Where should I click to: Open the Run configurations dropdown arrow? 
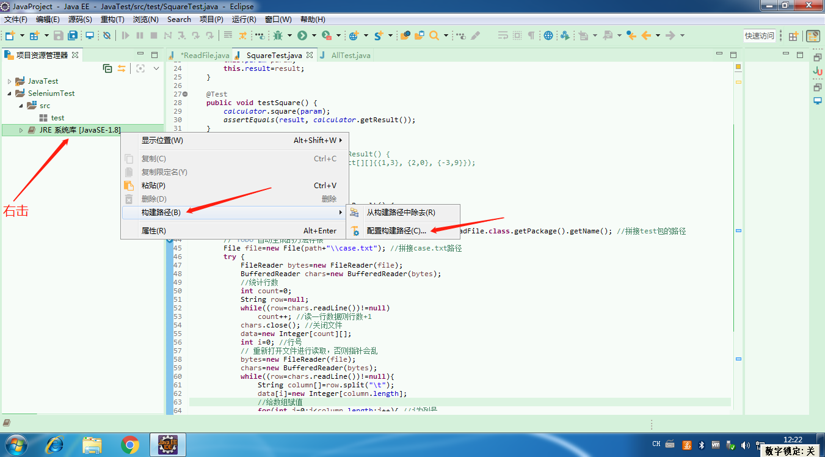[x=314, y=35]
